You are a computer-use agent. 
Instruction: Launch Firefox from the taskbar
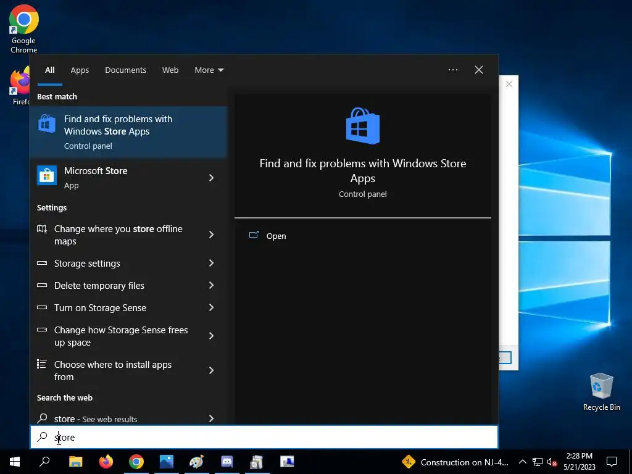pyautogui.click(x=106, y=462)
